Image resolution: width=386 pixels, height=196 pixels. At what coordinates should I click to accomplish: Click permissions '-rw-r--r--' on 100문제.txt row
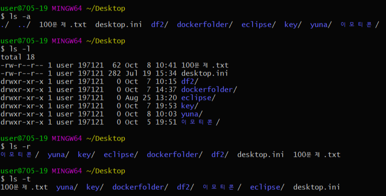coord(22,65)
